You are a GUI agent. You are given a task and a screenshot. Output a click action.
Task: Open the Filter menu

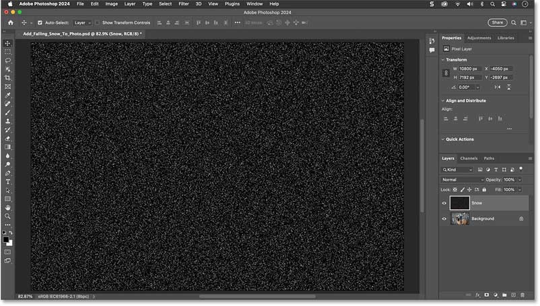point(184,4)
